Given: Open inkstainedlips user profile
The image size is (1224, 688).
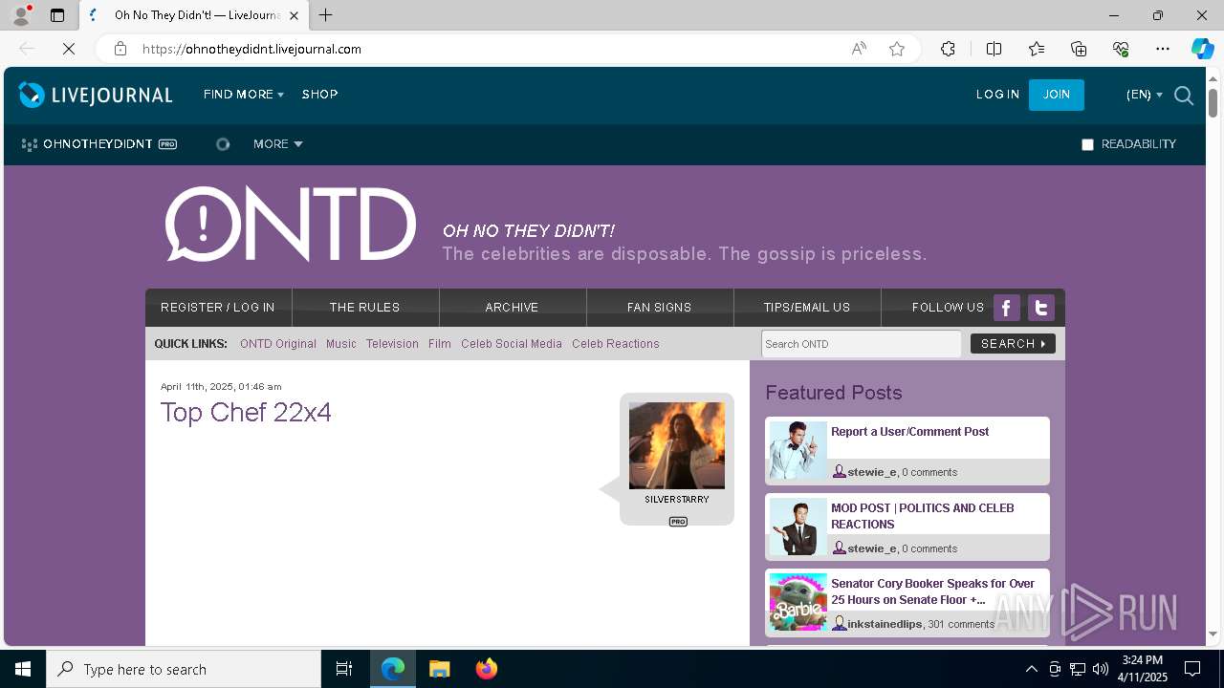Looking at the screenshot, I should tap(885, 624).
